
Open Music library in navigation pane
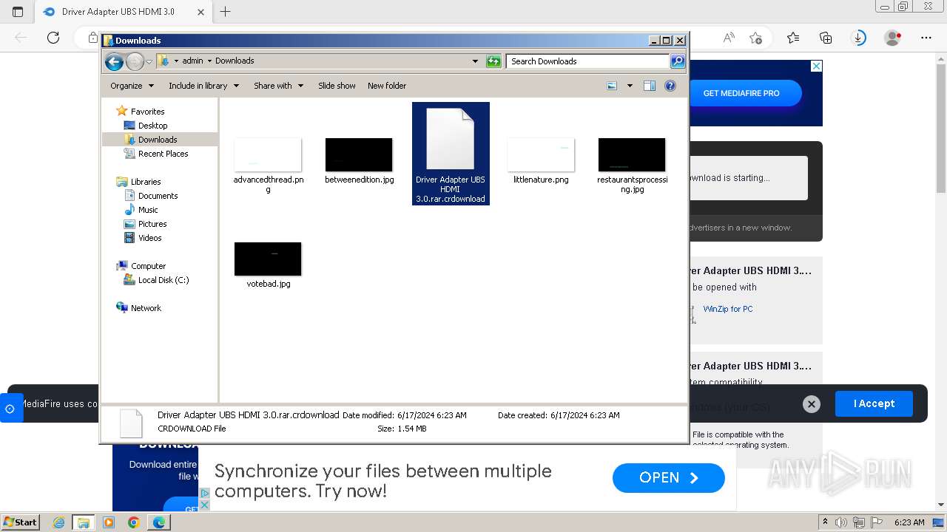click(148, 210)
